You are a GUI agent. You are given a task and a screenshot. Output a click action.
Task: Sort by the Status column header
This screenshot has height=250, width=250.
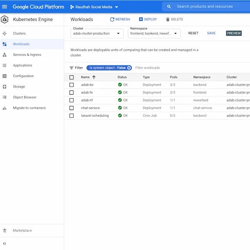[122, 77]
